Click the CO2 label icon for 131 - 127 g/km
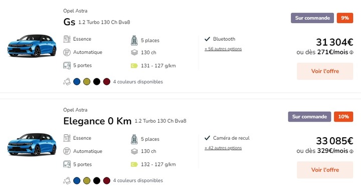This screenshot has height=186, width=361. pos(134,66)
